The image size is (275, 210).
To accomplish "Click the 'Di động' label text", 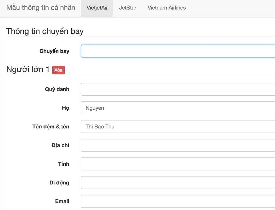I will coord(59,183).
